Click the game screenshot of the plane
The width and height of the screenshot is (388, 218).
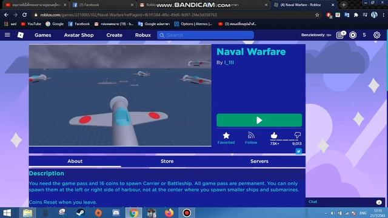point(120,96)
